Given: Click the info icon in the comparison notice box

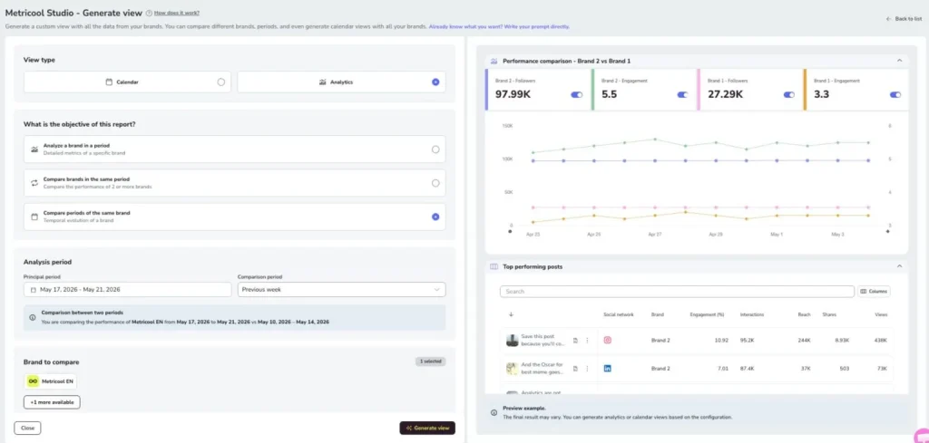Looking at the screenshot, I should [33, 318].
